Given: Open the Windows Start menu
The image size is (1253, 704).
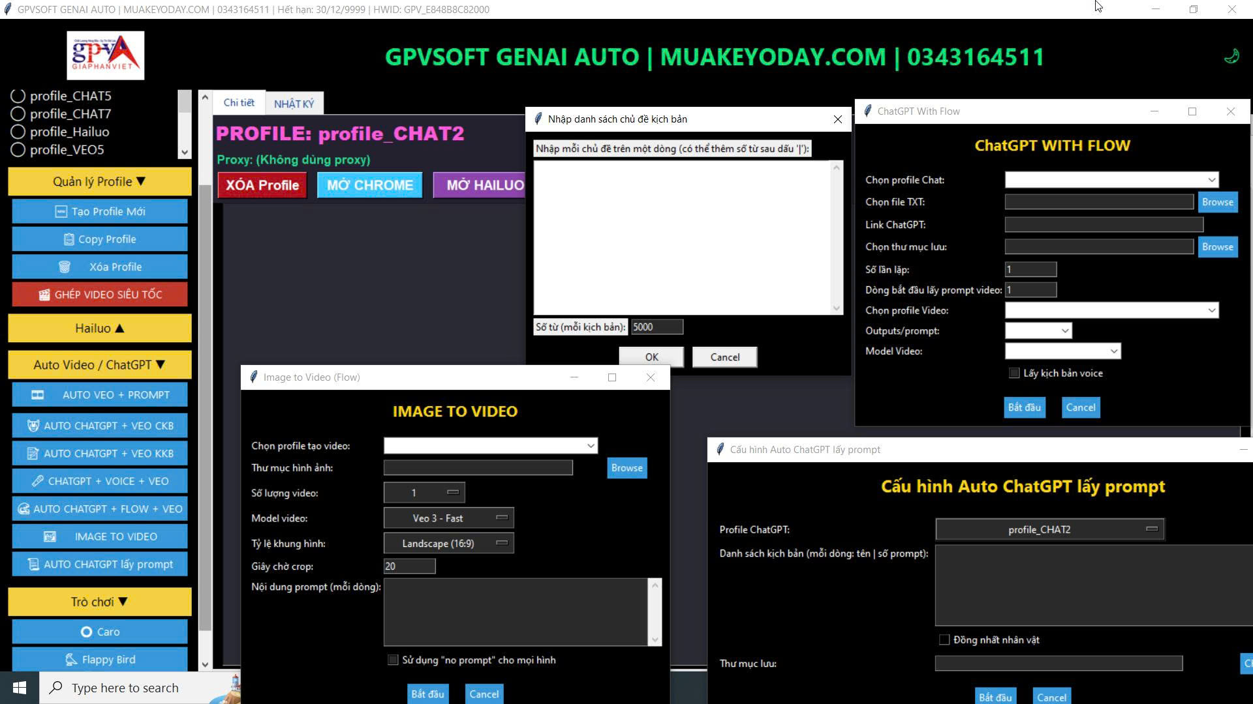Looking at the screenshot, I should click(x=19, y=688).
